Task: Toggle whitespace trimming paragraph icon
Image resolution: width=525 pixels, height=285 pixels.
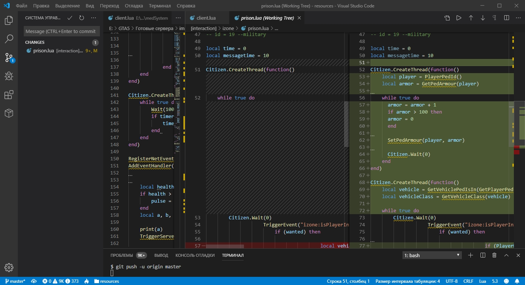Action: 494,18
